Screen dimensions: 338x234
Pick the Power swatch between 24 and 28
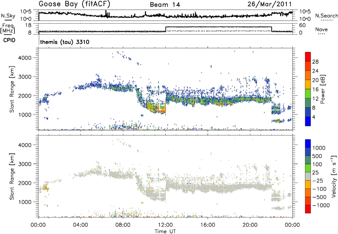pos(308,66)
